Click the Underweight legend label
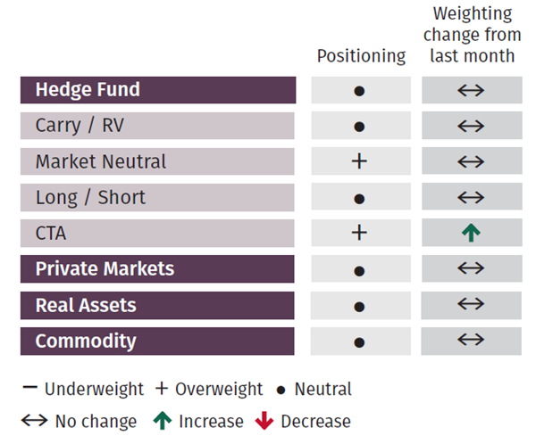The height and width of the screenshot is (436, 536). coord(94,389)
